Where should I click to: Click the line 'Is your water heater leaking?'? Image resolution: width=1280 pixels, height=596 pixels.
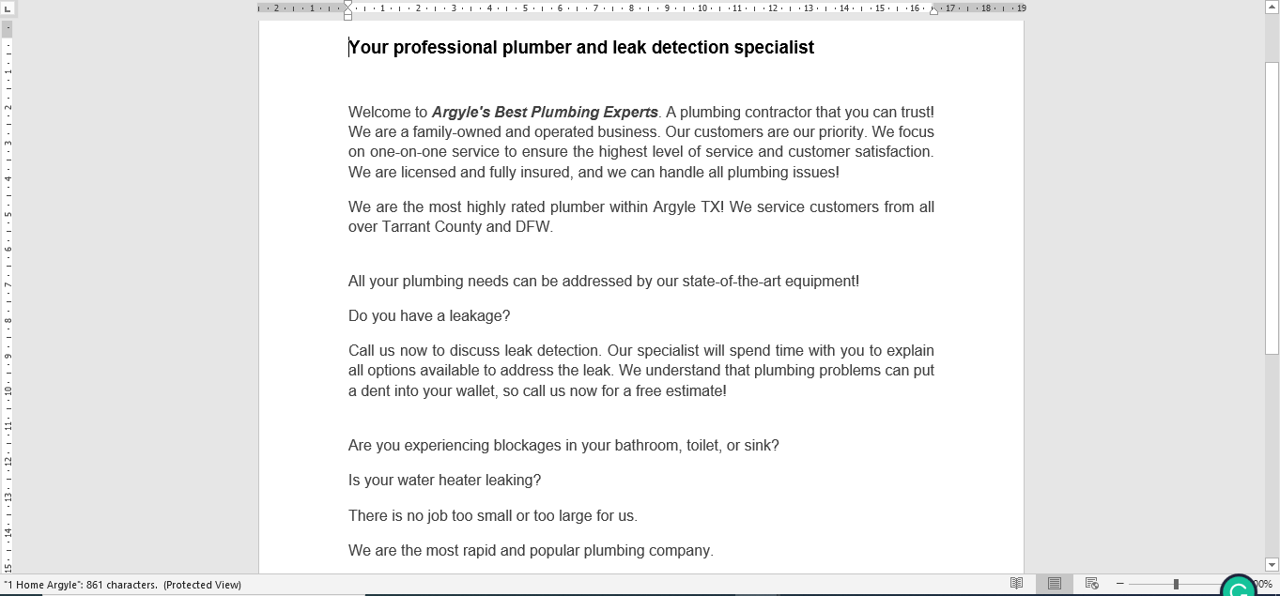(444, 481)
